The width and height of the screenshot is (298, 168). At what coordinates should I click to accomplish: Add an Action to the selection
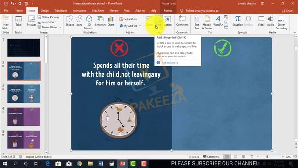click(x=168, y=21)
